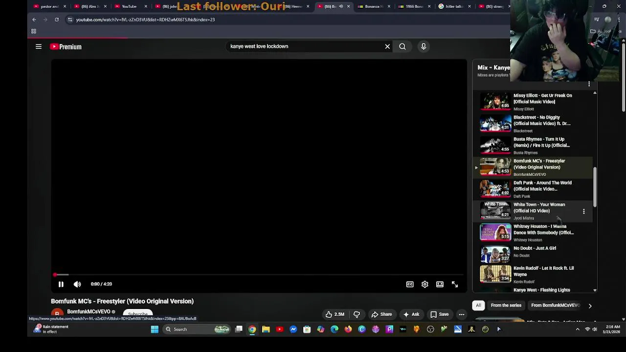
Task: Go back with the browser back arrow
Action: coord(34,20)
